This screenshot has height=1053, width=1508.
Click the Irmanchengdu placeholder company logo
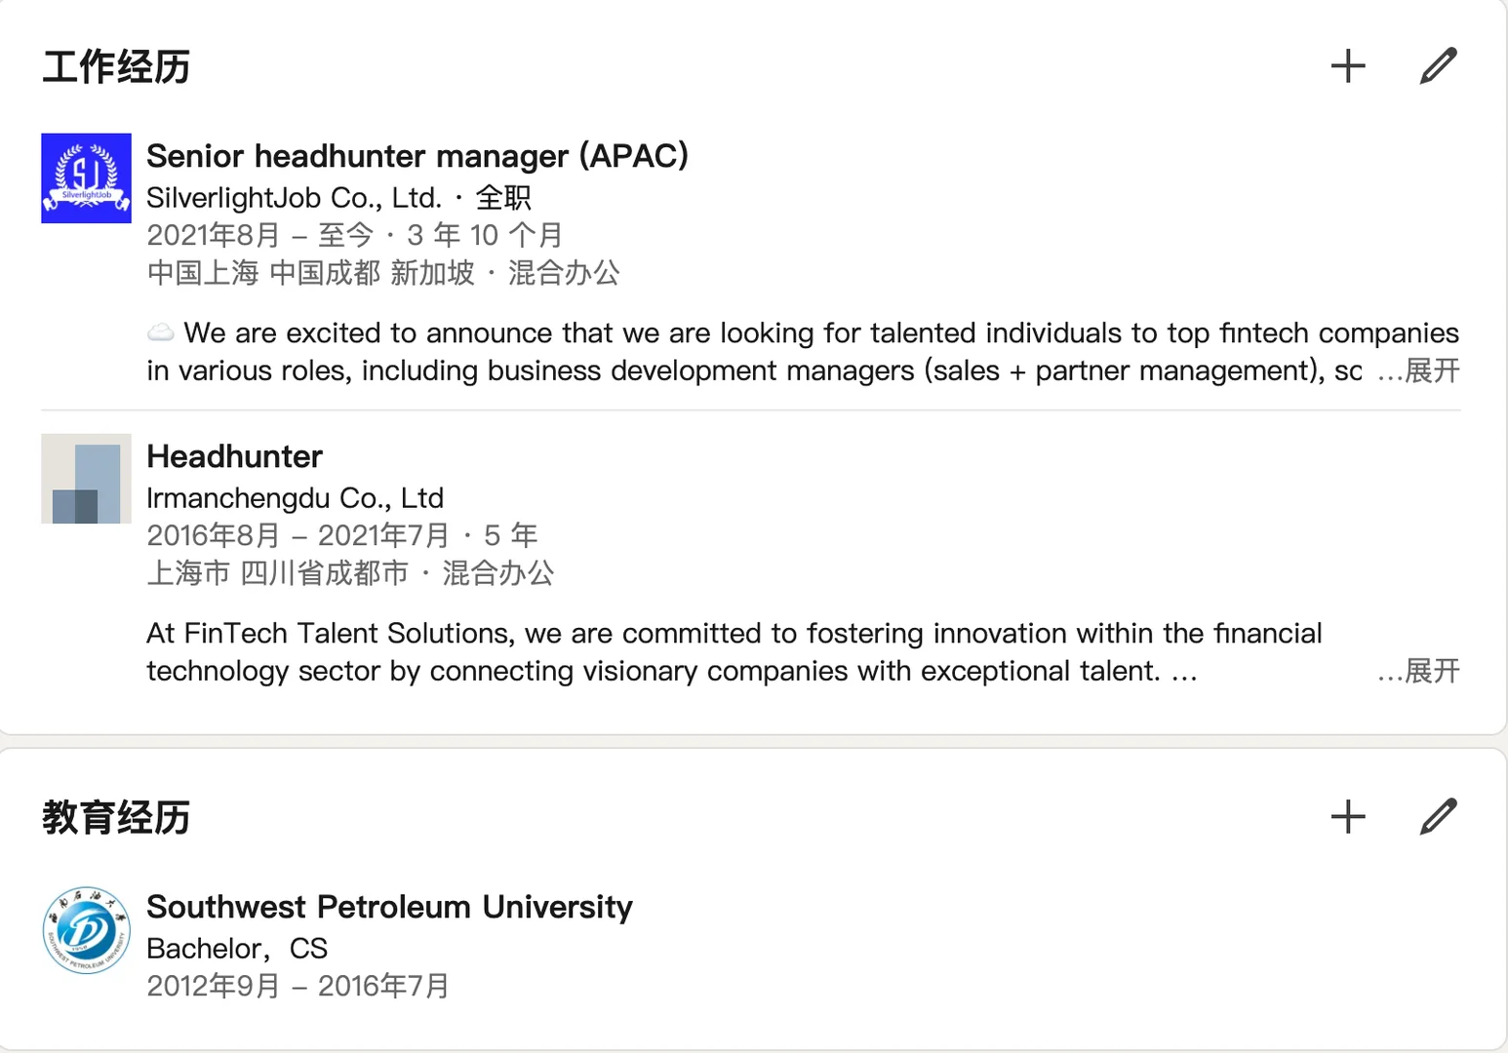(86, 479)
